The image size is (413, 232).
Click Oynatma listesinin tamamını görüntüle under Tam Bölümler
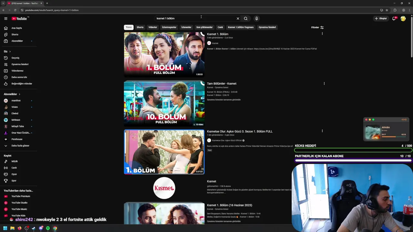[x=224, y=100]
